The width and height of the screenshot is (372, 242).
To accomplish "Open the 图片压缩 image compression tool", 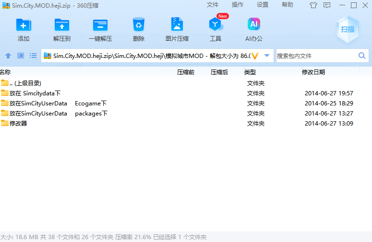I will pos(177,24).
